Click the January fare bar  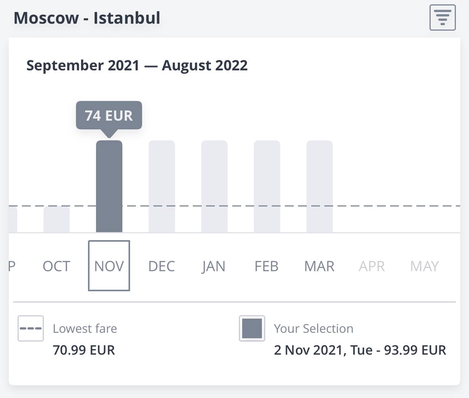pyautogui.click(x=214, y=186)
